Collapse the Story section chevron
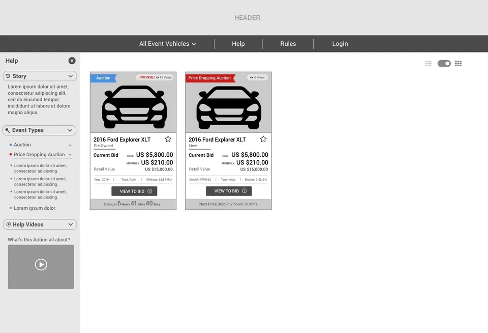 point(70,76)
